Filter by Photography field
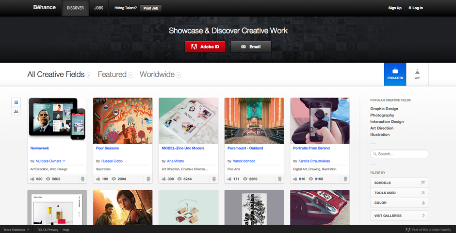The width and height of the screenshot is (456, 233). 382,115
